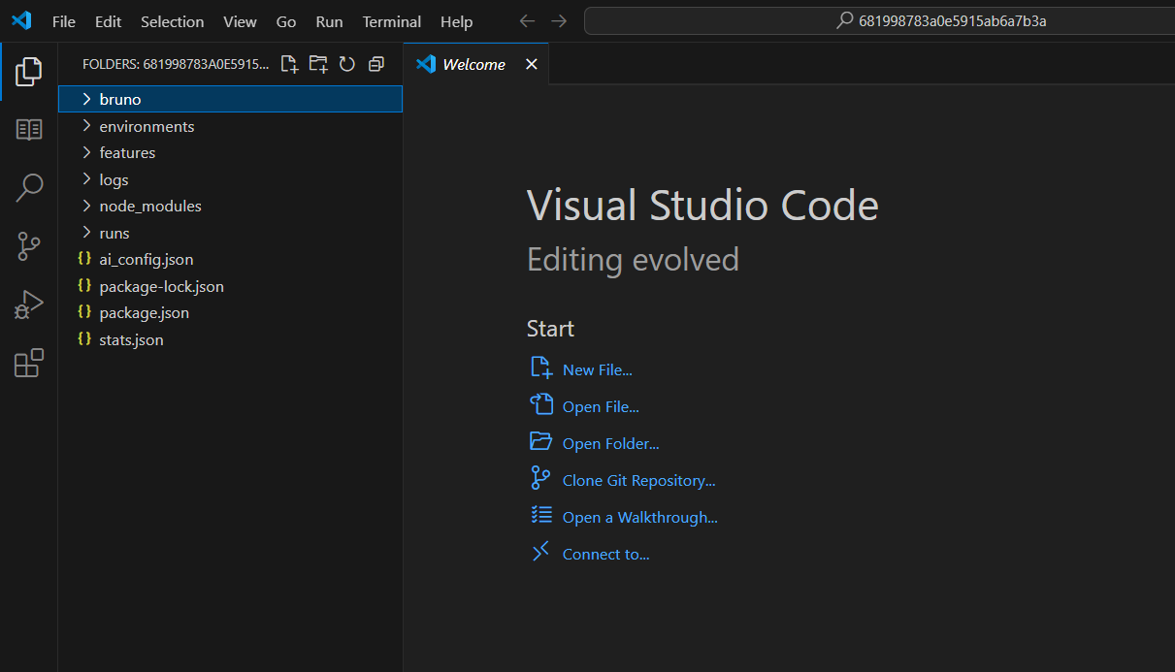Image resolution: width=1175 pixels, height=672 pixels.
Task: Open the Source Control view
Action: (29, 246)
